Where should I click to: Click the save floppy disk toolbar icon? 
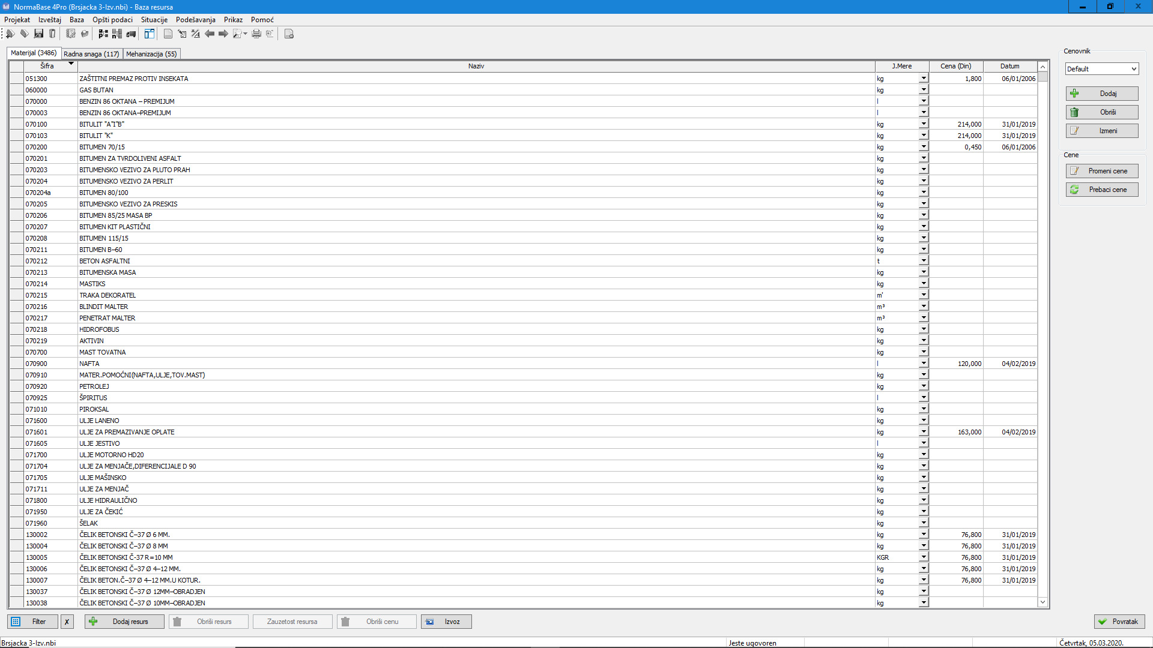point(38,34)
